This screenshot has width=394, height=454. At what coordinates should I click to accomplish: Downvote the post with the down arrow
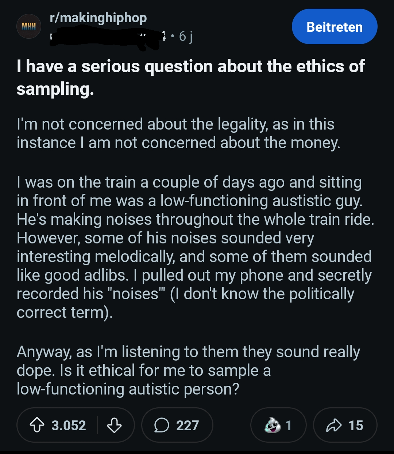pos(114,425)
